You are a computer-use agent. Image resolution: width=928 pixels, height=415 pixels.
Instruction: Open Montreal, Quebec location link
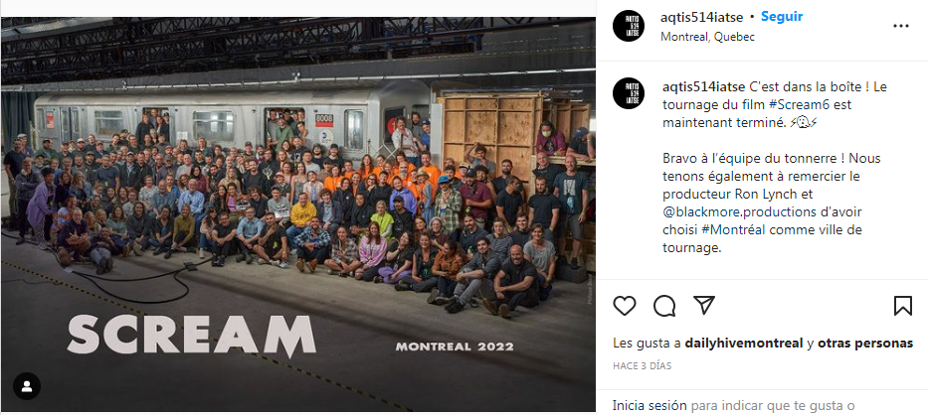pos(707,37)
